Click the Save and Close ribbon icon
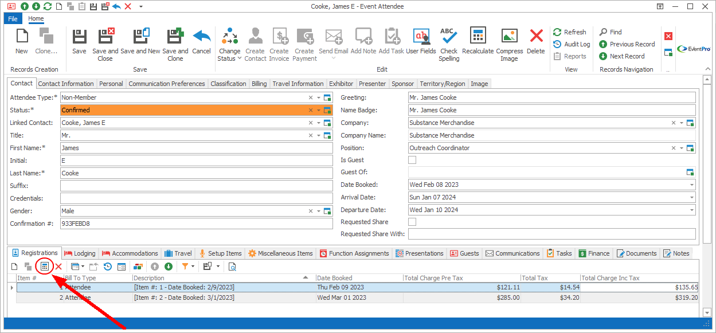 pos(105,37)
